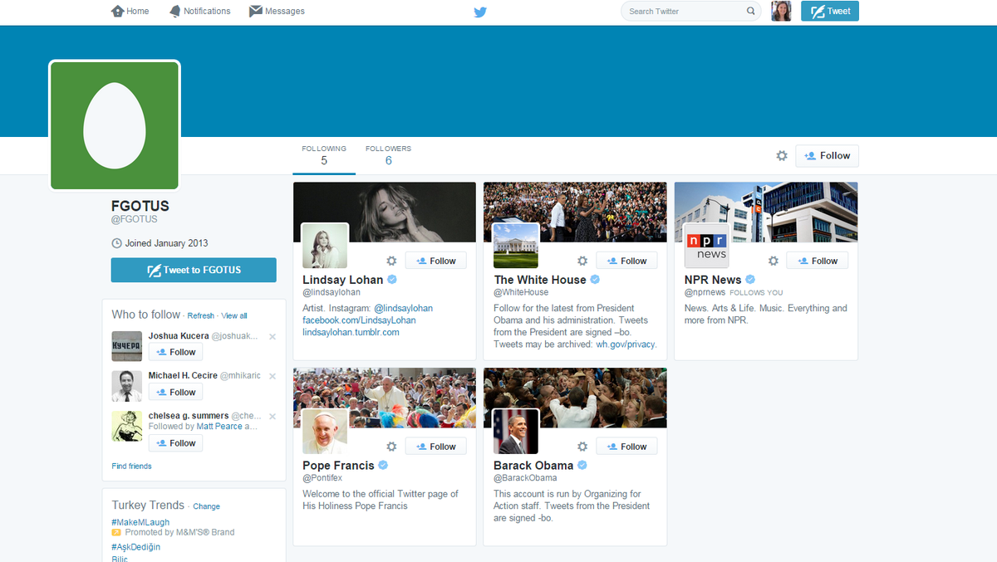Open gear menu on Barack Obama card
Image resolution: width=997 pixels, height=562 pixels.
click(x=582, y=447)
